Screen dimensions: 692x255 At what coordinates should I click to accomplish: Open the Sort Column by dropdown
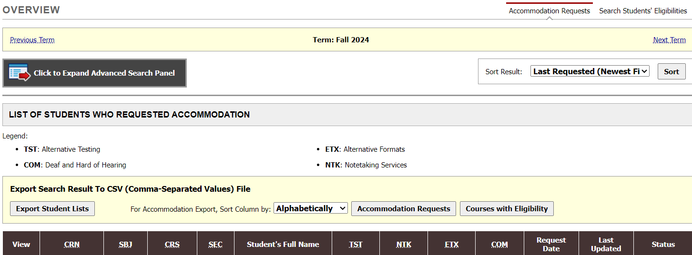pos(310,208)
